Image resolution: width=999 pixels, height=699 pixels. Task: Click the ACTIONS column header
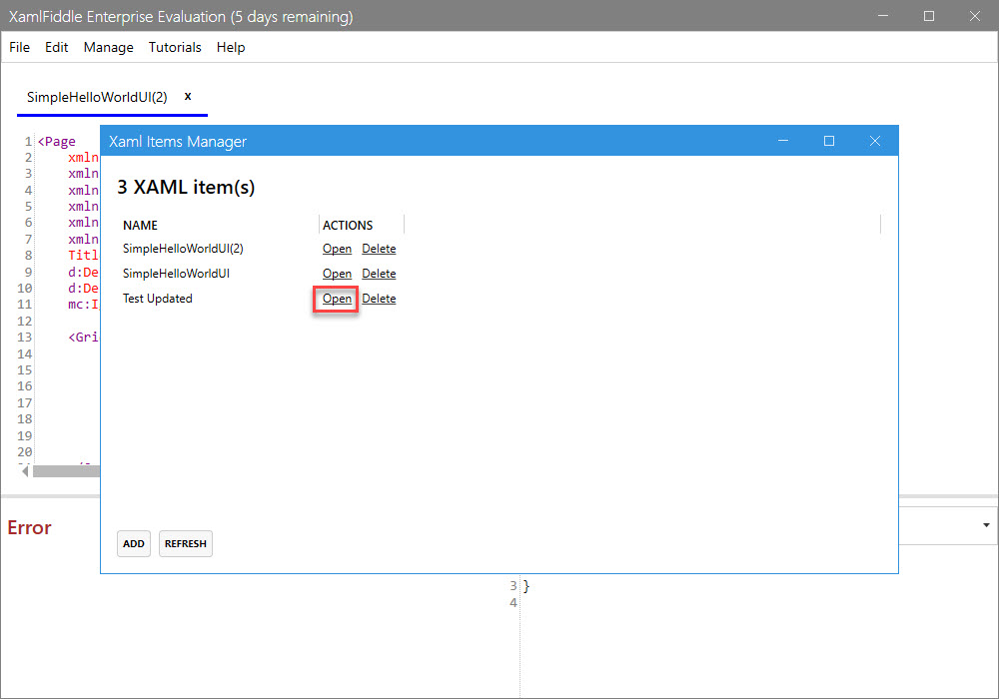tap(348, 226)
